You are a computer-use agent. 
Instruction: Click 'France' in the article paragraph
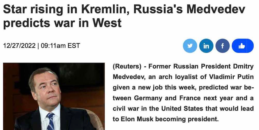(x=190, y=98)
